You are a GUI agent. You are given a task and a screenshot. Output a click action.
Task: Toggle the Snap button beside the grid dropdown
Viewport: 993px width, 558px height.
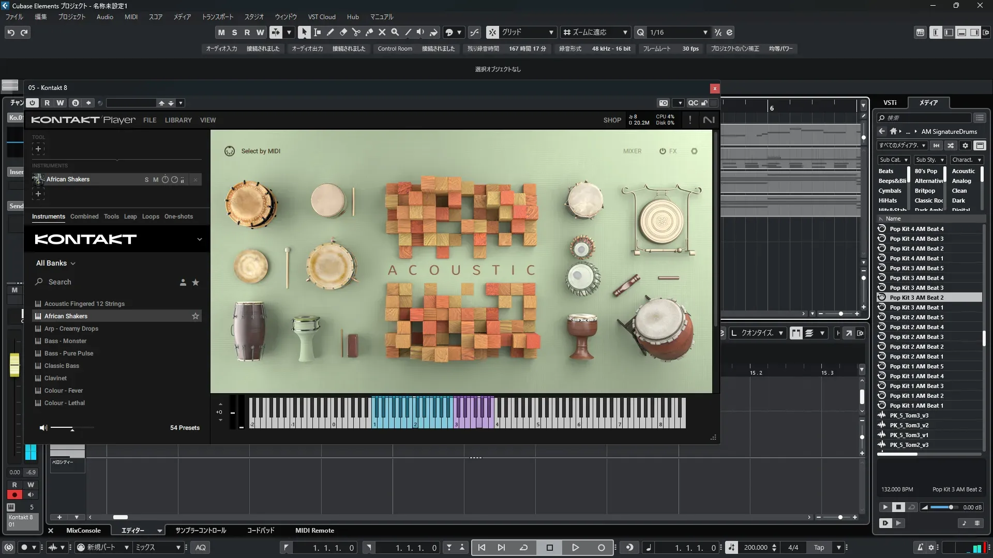pos(492,32)
